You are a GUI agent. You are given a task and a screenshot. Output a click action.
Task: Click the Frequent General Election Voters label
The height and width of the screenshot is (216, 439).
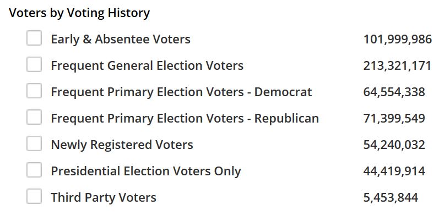pos(147,65)
